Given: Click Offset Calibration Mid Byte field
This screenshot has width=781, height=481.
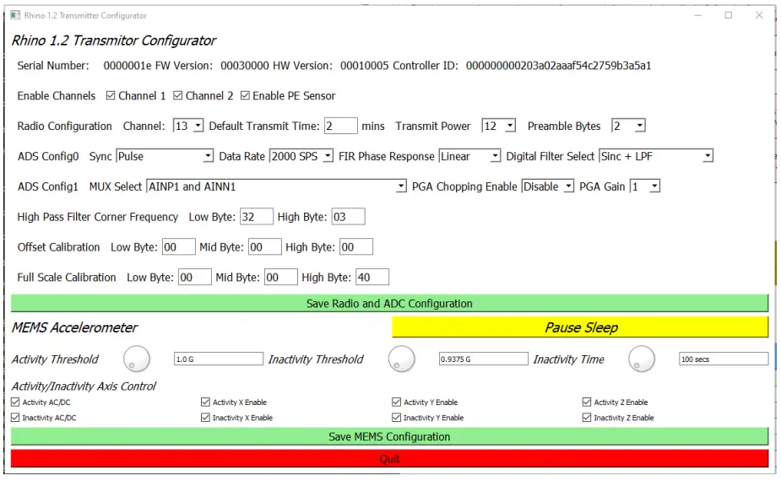Looking at the screenshot, I should click(x=264, y=247).
